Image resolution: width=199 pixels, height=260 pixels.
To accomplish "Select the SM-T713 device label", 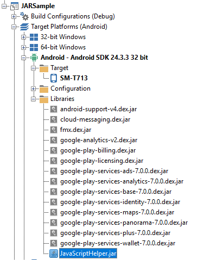I will [x=74, y=78].
